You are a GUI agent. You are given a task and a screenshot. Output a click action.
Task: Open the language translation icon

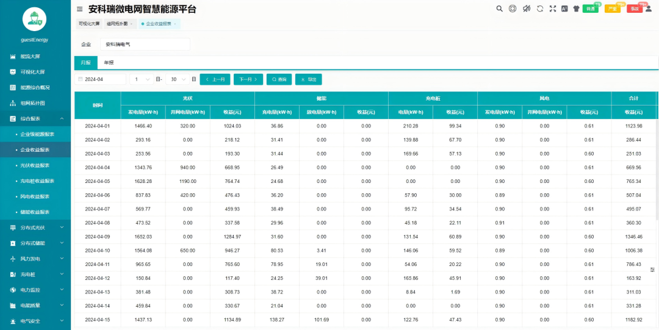564,9
